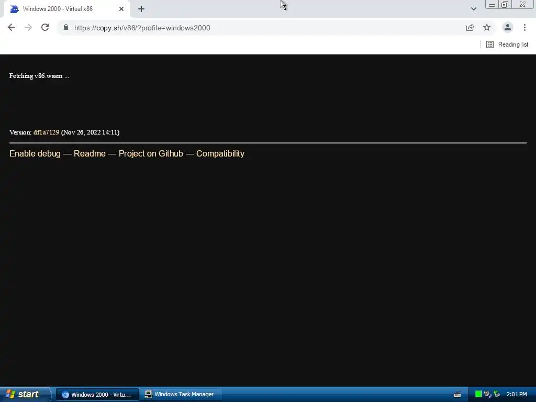Click the tab's favicon icon
Viewport: 536px width, 402px height.
(x=14, y=9)
